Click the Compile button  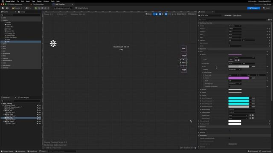(x=16, y=8)
